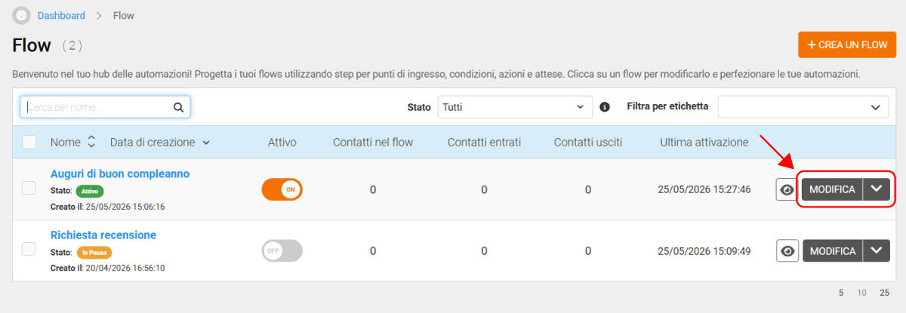Viewport: 906px width, 313px height.
Task: Click the info icon beside Stato dropdown
Action: pyautogui.click(x=604, y=107)
